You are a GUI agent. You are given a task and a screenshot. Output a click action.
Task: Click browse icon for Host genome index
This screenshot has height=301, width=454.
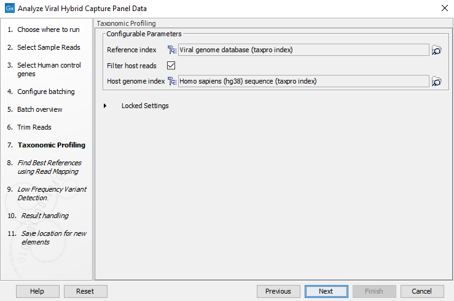tap(436, 81)
